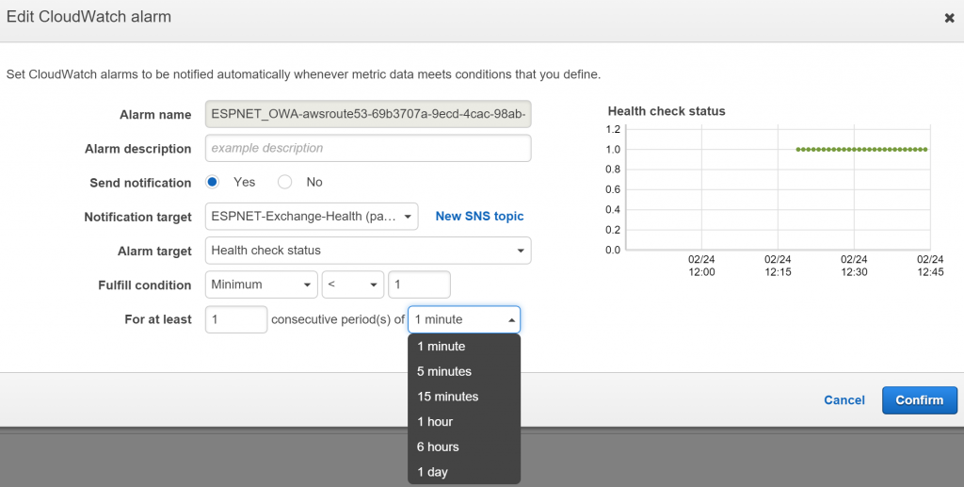Click the Cancel link
Screen dimensions: 964x487
click(x=843, y=400)
